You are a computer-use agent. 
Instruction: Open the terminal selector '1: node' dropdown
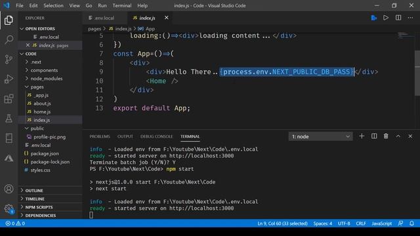pyautogui.click(x=320, y=136)
